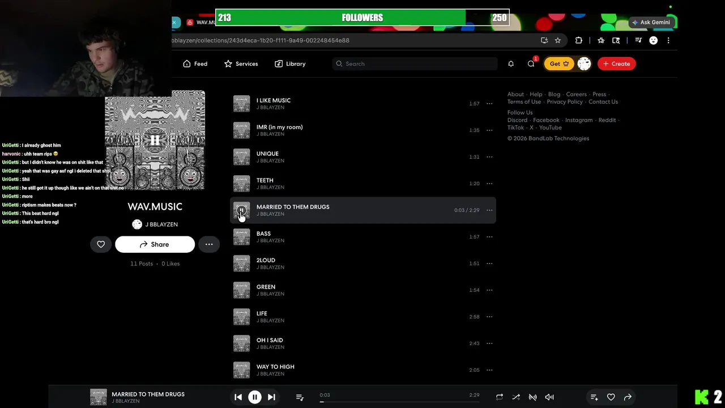Skip to previous track in player bar
The height and width of the screenshot is (408, 725).
(238, 397)
